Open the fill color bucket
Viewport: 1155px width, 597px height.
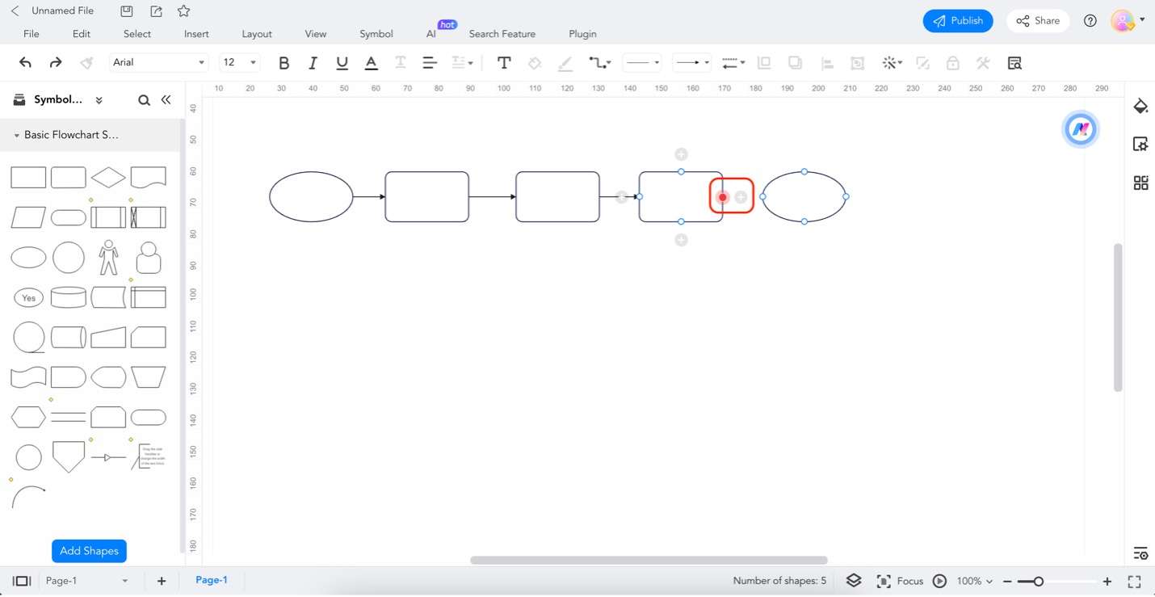coord(534,62)
